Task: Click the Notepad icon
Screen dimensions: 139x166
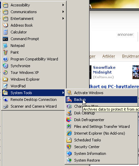Action: pos(5,46)
